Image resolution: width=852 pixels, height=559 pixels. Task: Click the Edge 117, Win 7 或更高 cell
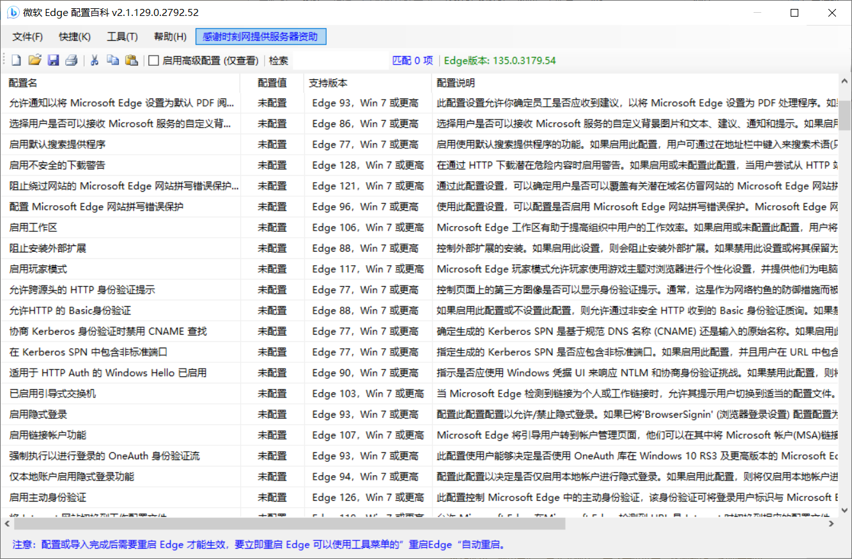(x=368, y=269)
